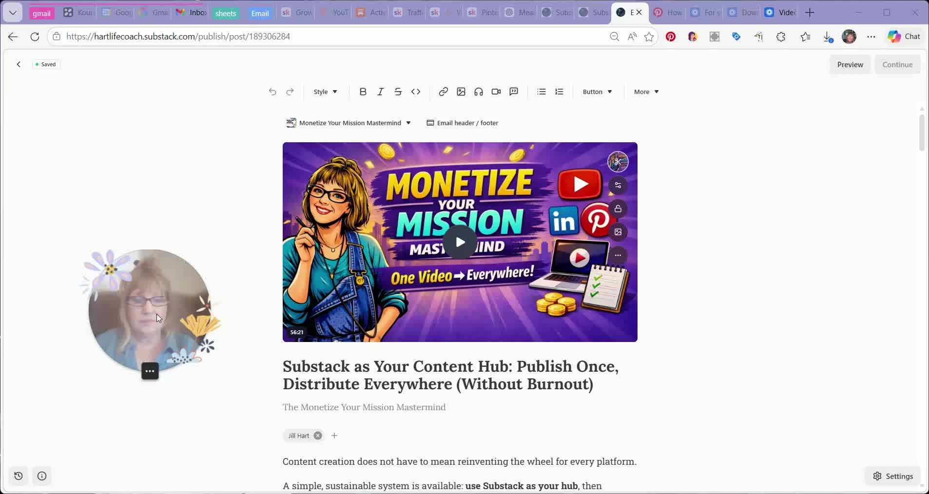Toggle italic formatting in editor toolbar
The width and height of the screenshot is (929, 494).
coord(380,92)
